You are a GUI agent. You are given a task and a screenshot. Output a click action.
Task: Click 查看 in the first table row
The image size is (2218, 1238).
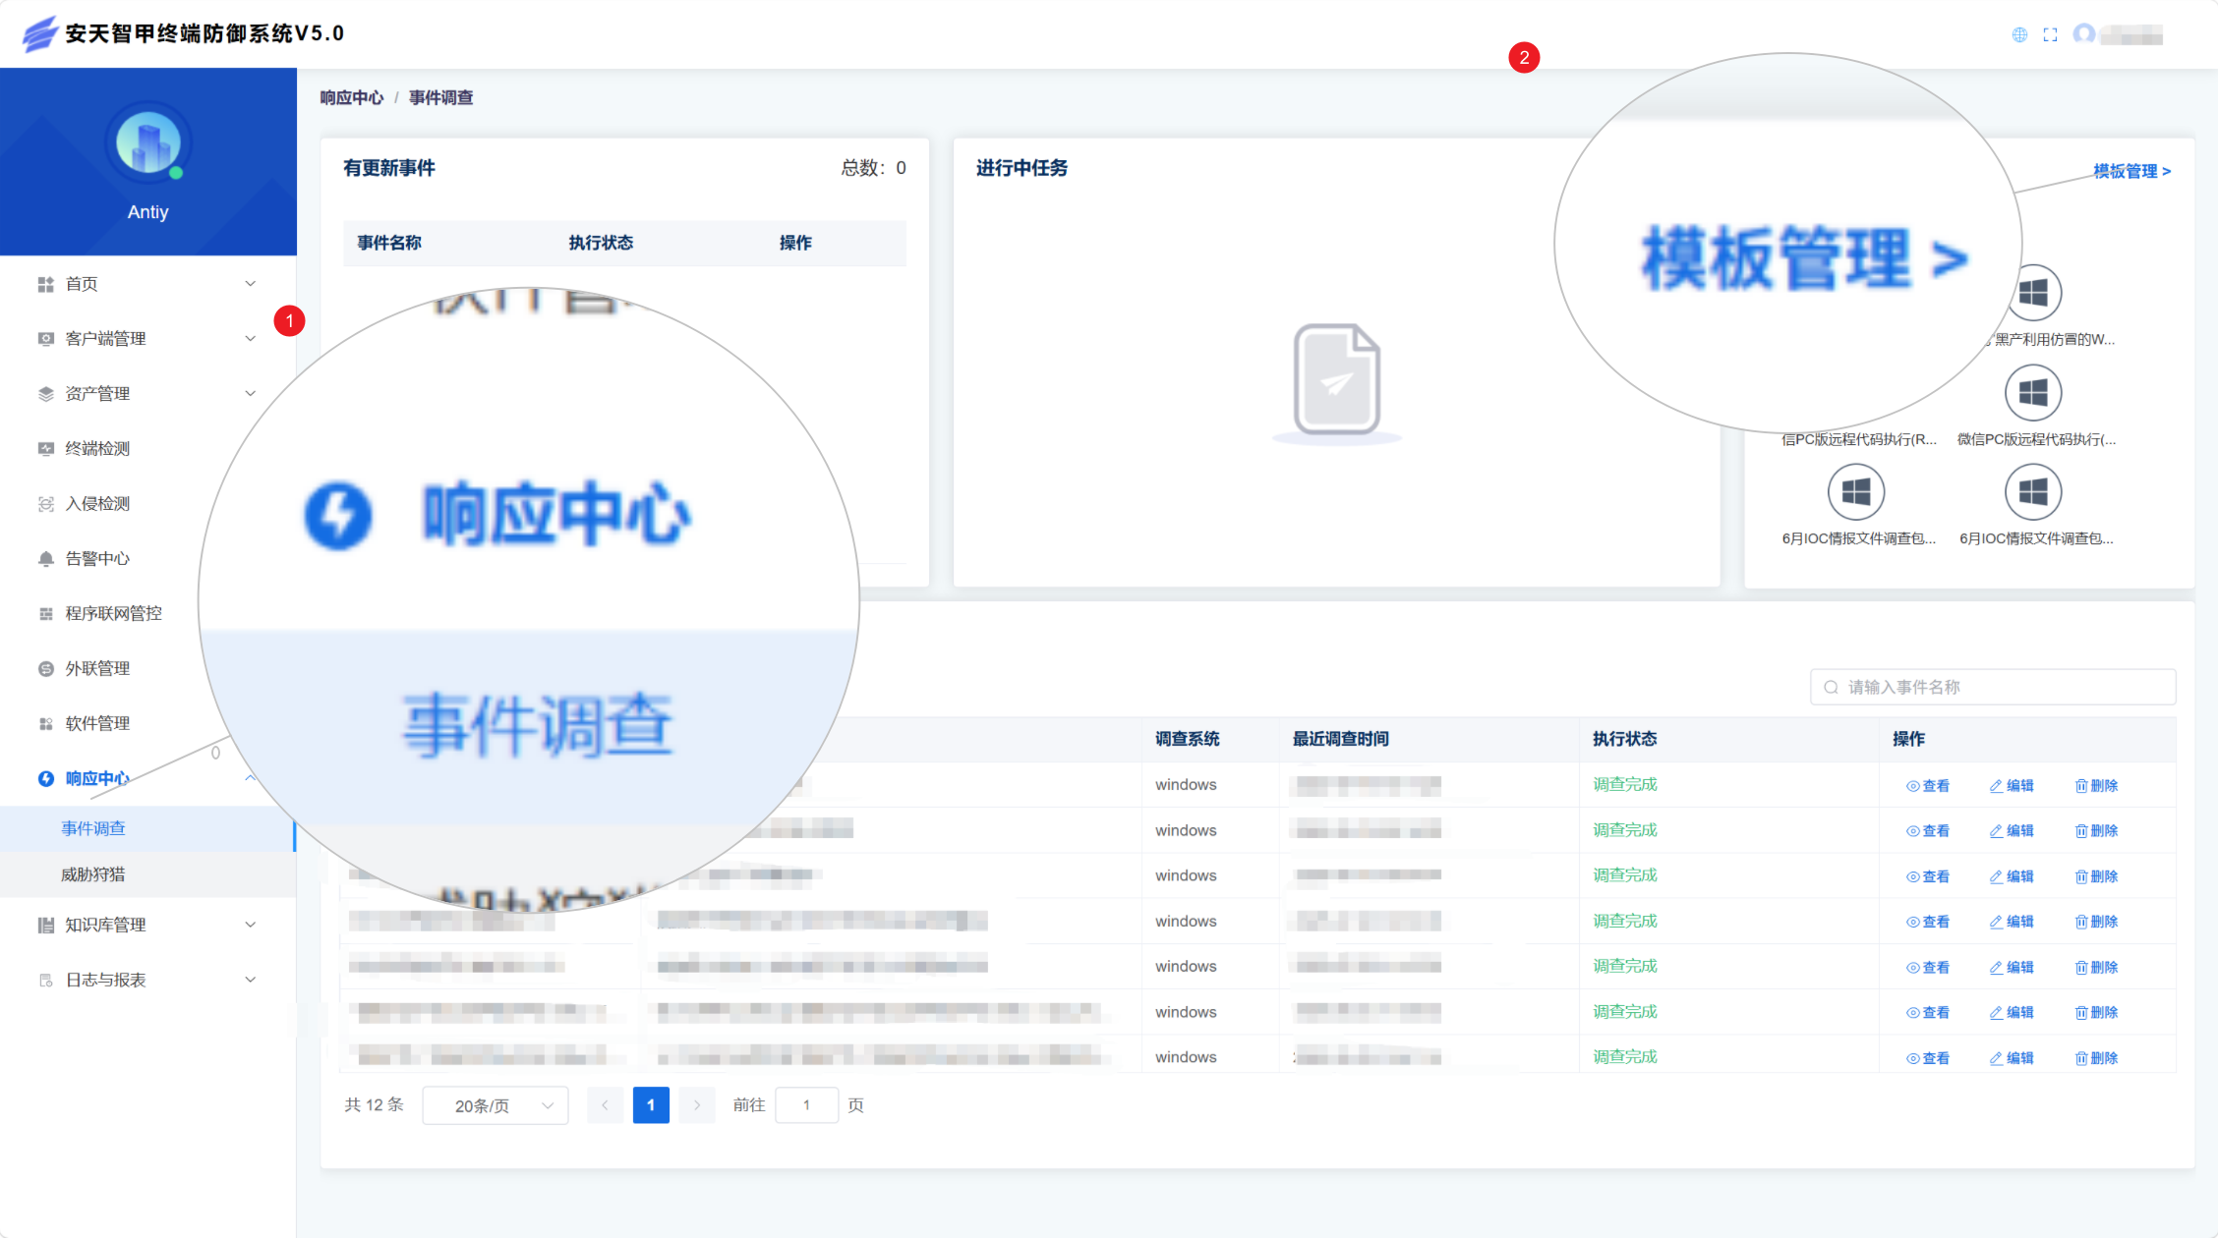[1927, 786]
